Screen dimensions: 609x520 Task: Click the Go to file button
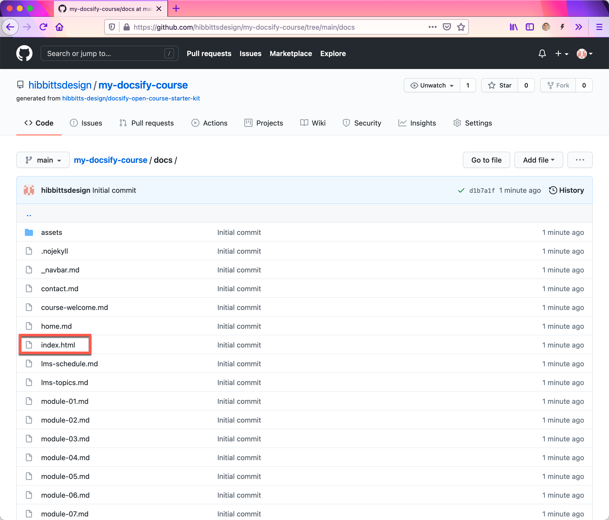[x=486, y=160]
